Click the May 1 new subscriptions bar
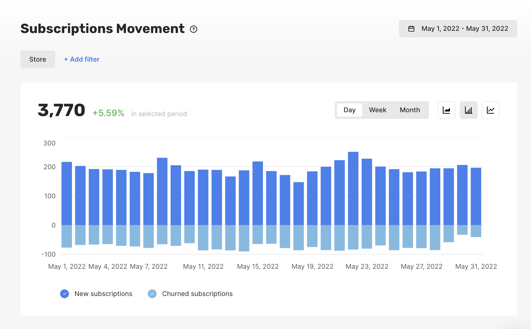The image size is (531, 329). coord(67,193)
